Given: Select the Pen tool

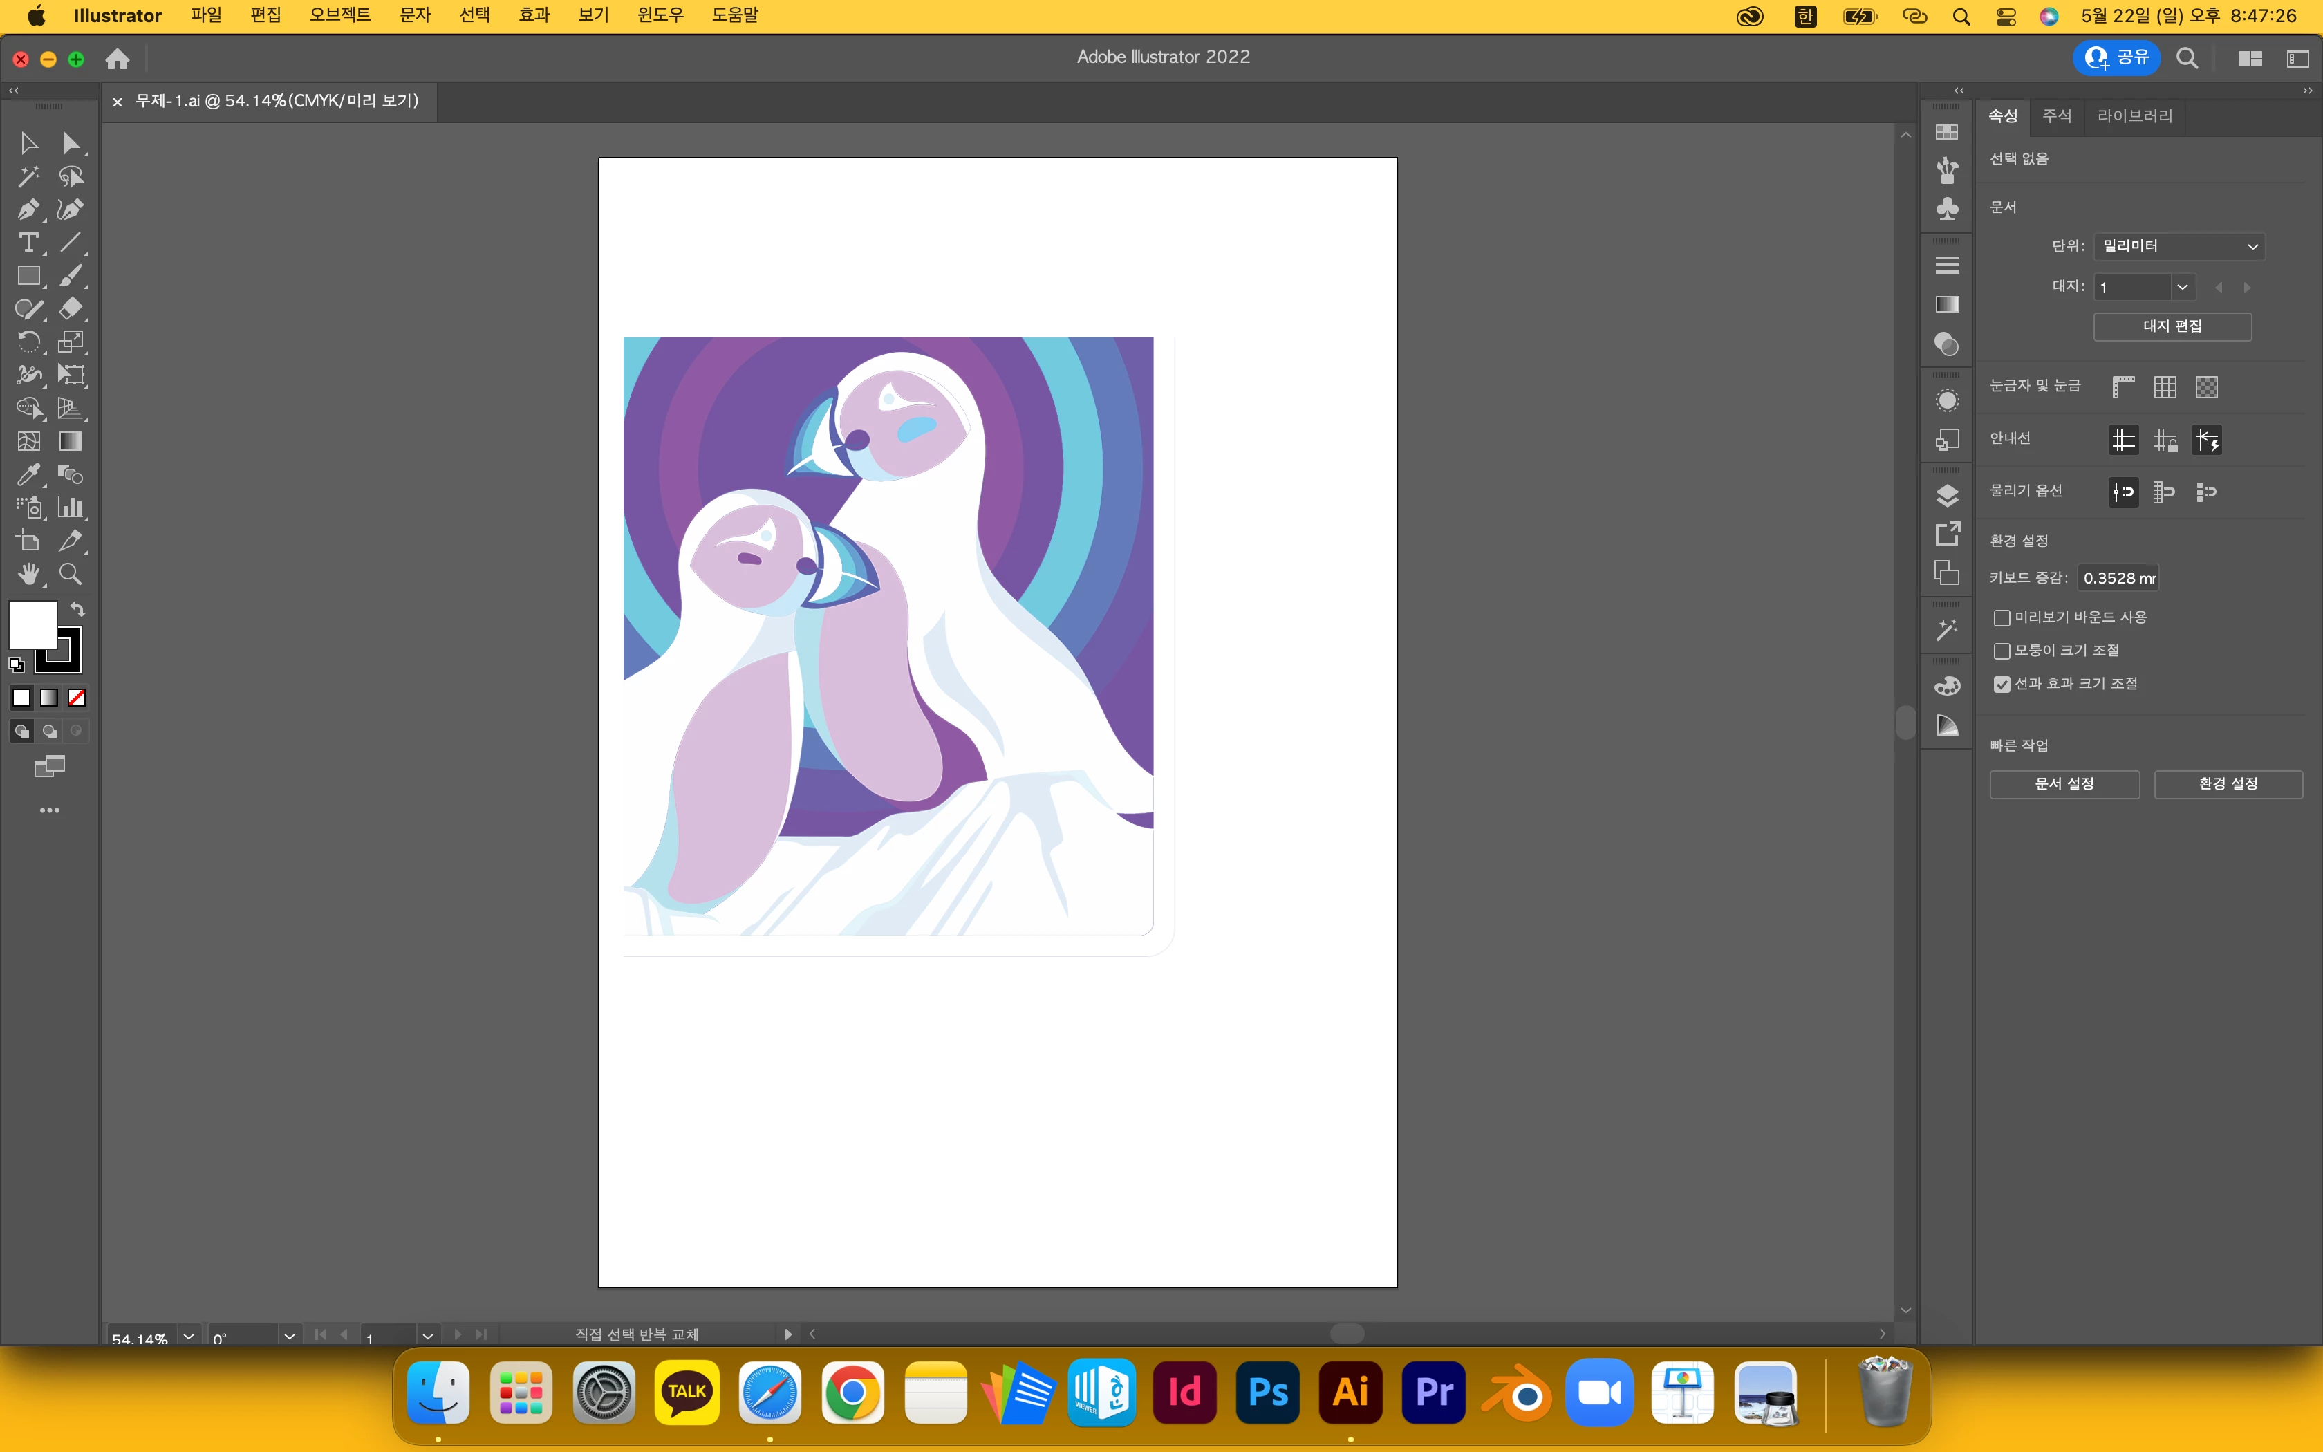Looking at the screenshot, I should [x=28, y=210].
